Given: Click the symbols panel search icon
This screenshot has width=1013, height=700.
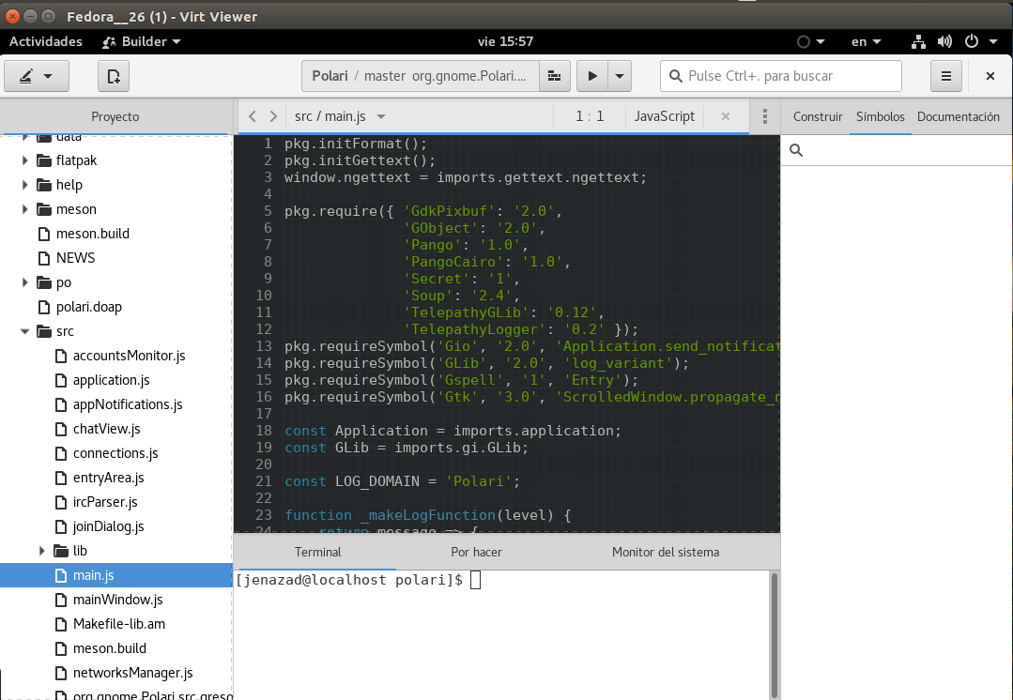Looking at the screenshot, I should [796, 150].
